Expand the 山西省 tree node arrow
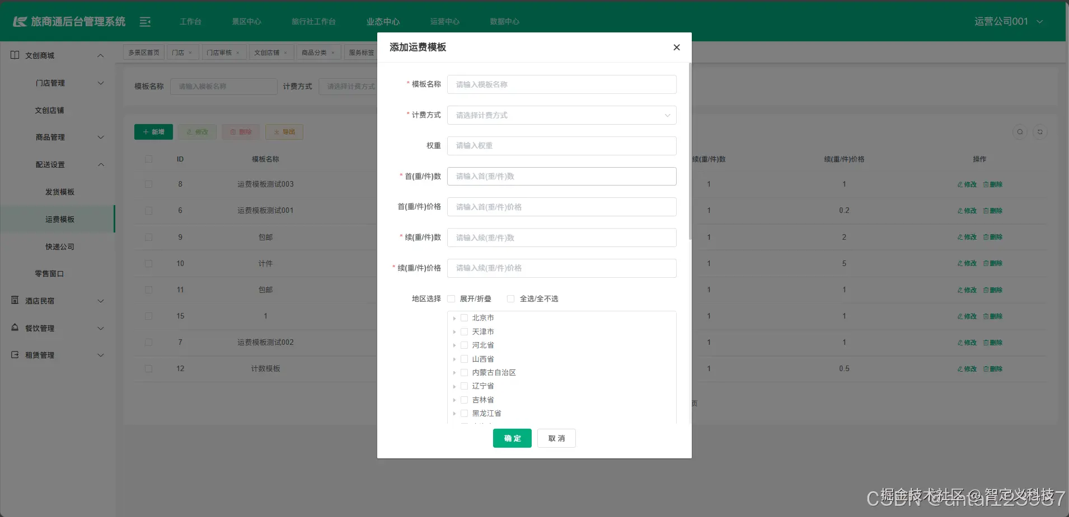Image resolution: width=1069 pixels, height=517 pixels. pos(454,359)
